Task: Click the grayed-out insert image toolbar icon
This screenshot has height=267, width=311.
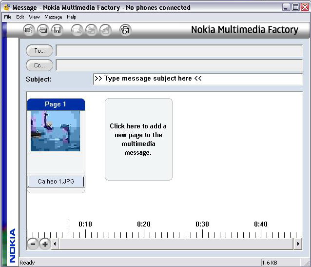Action: pos(77,30)
